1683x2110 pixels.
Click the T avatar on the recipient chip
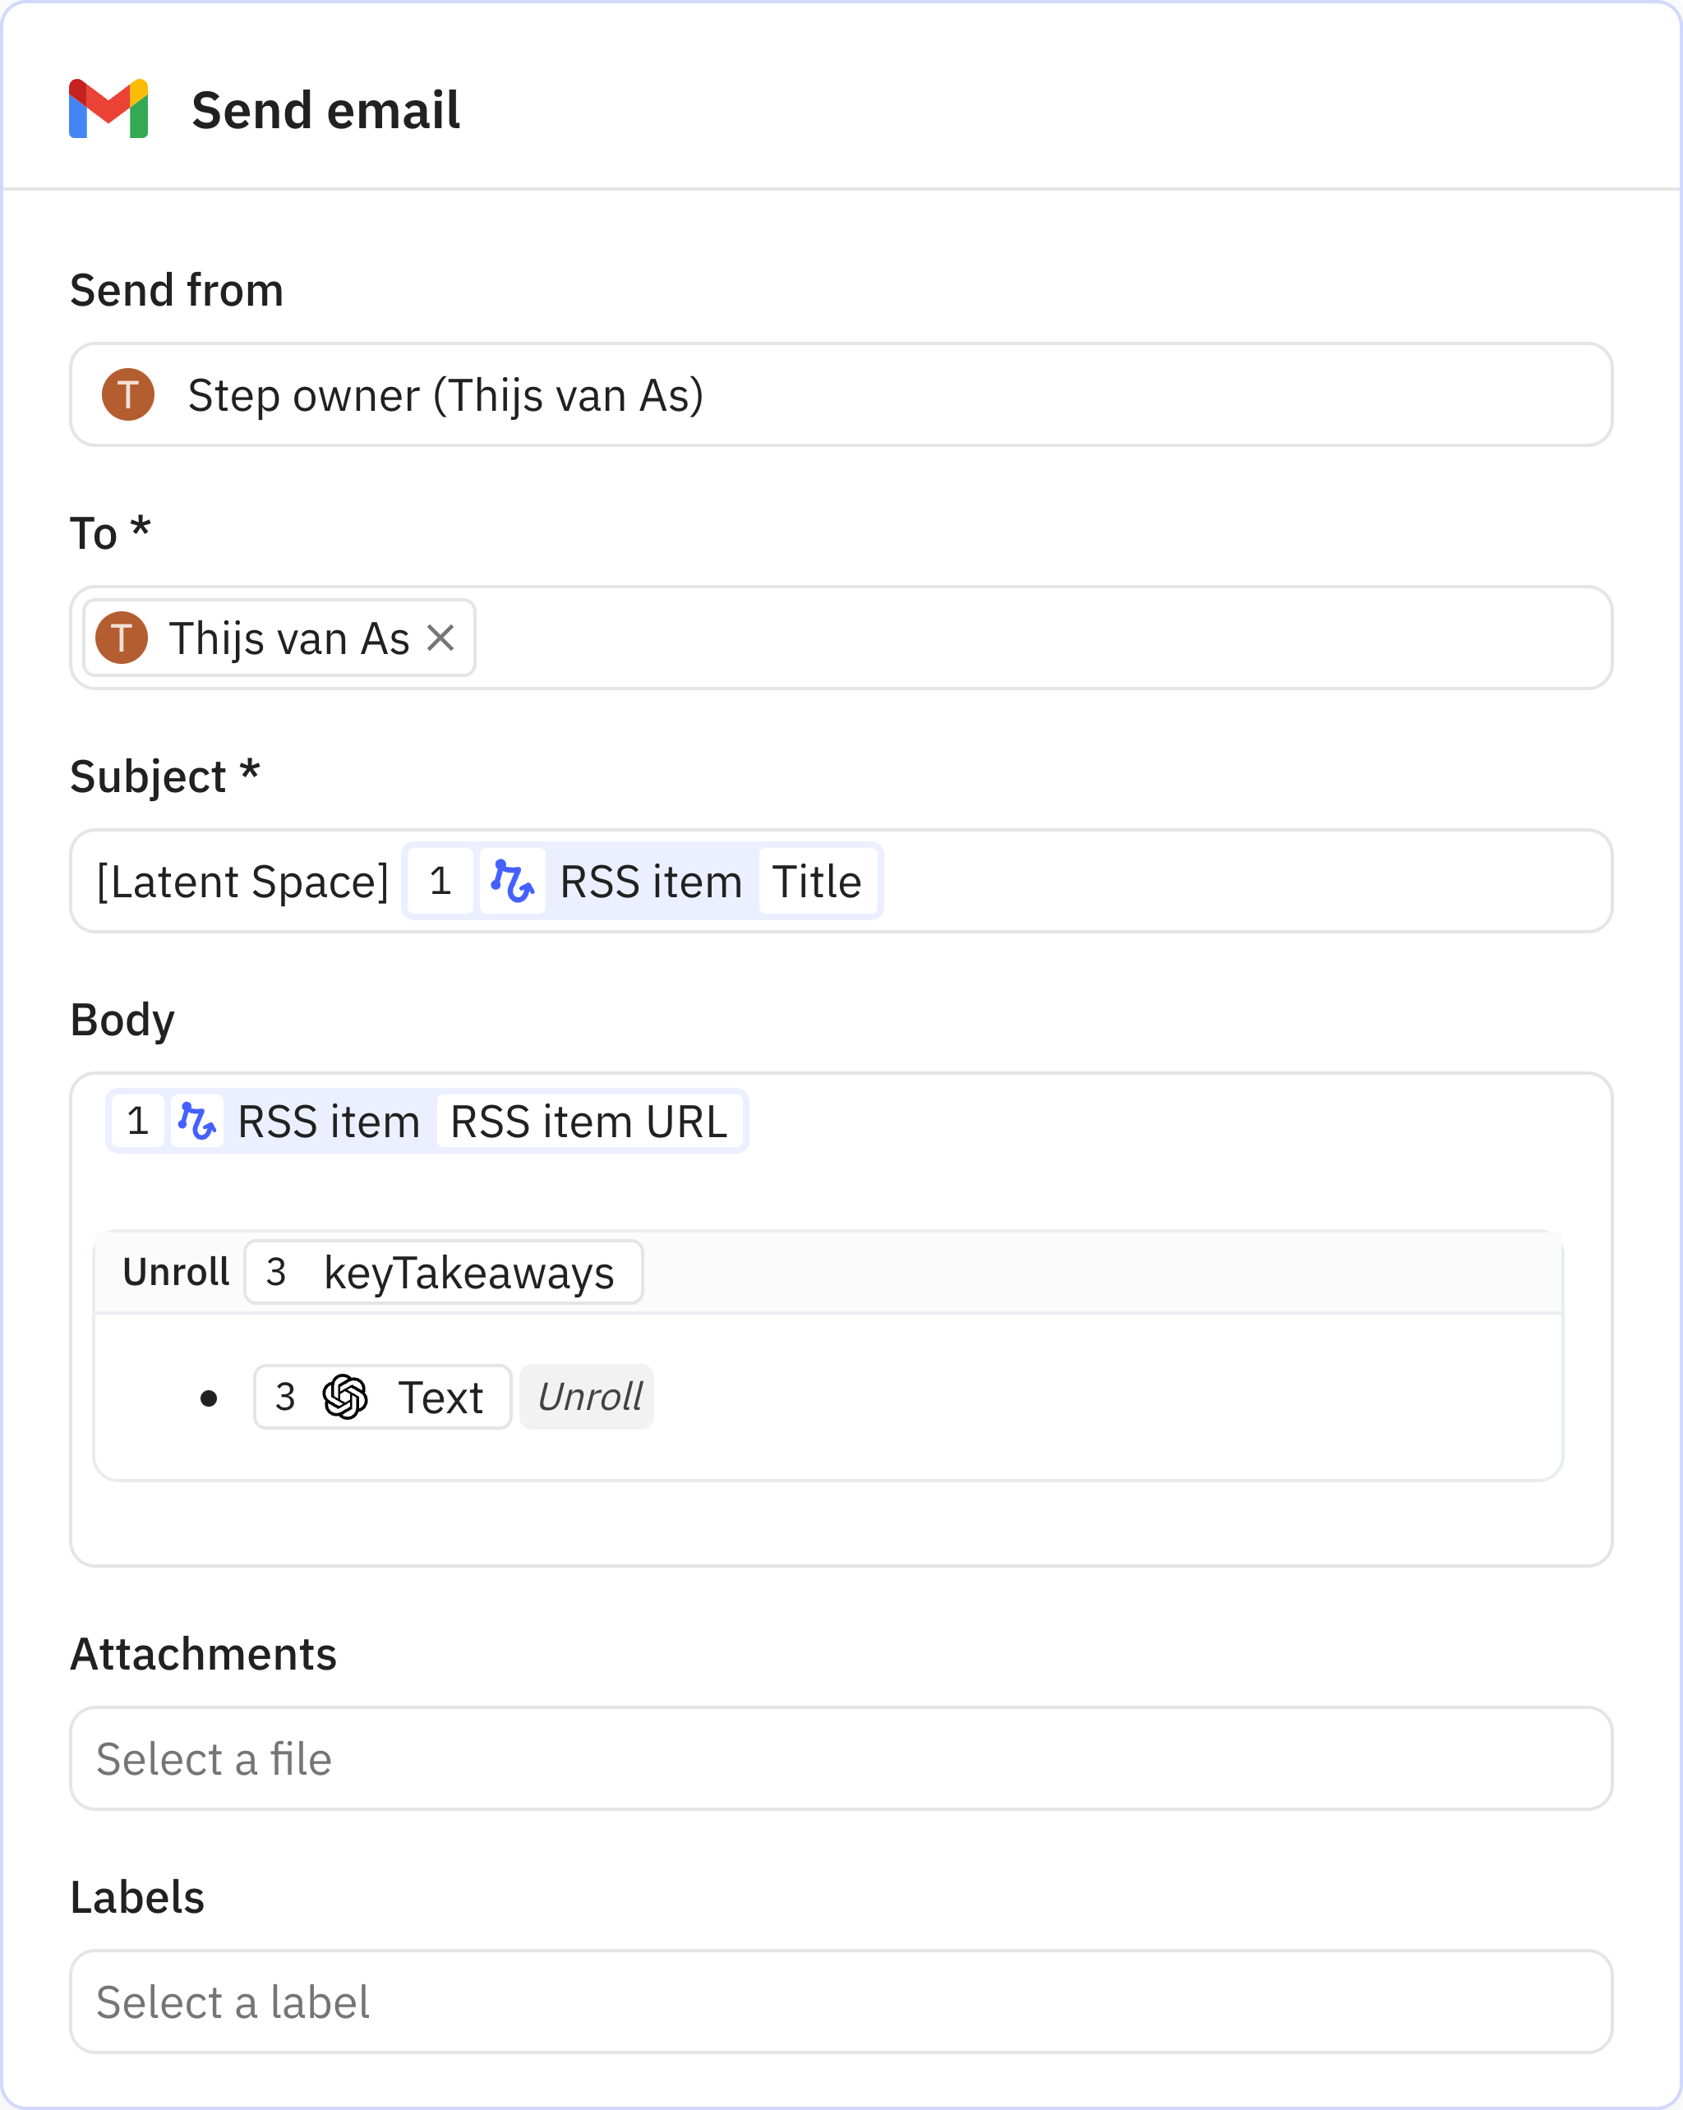(x=121, y=637)
